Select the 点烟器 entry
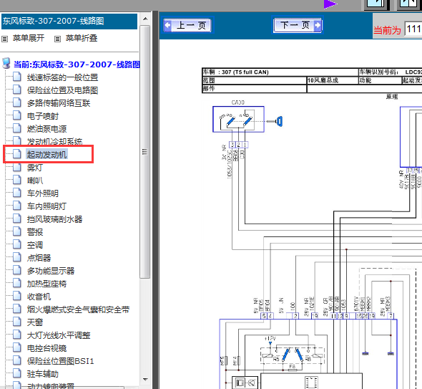 [39, 258]
